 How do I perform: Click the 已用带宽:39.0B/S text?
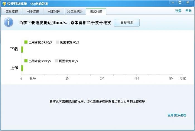(x=40, y=42)
